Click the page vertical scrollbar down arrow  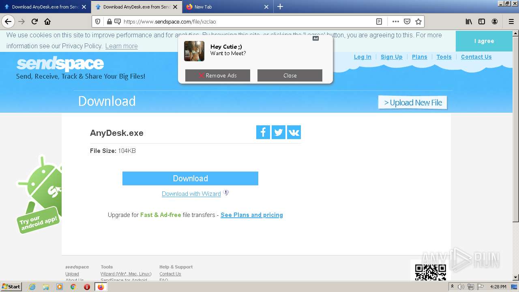[516, 277]
